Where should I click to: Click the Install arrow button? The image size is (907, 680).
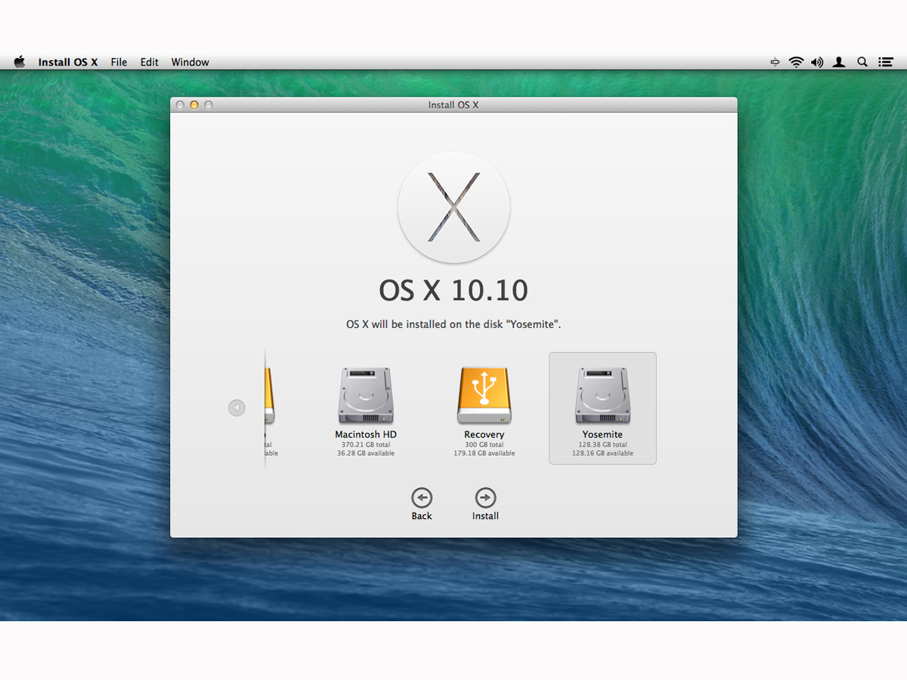pyautogui.click(x=485, y=498)
